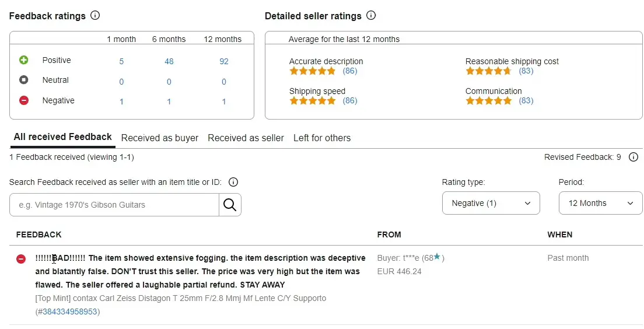Click the grey Neutral feedback icon
Viewport: 644px width, 329px height.
click(x=24, y=80)
